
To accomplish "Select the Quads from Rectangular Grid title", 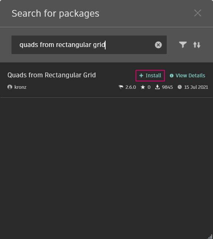I will pyautogui.click(x=51, y=75).
